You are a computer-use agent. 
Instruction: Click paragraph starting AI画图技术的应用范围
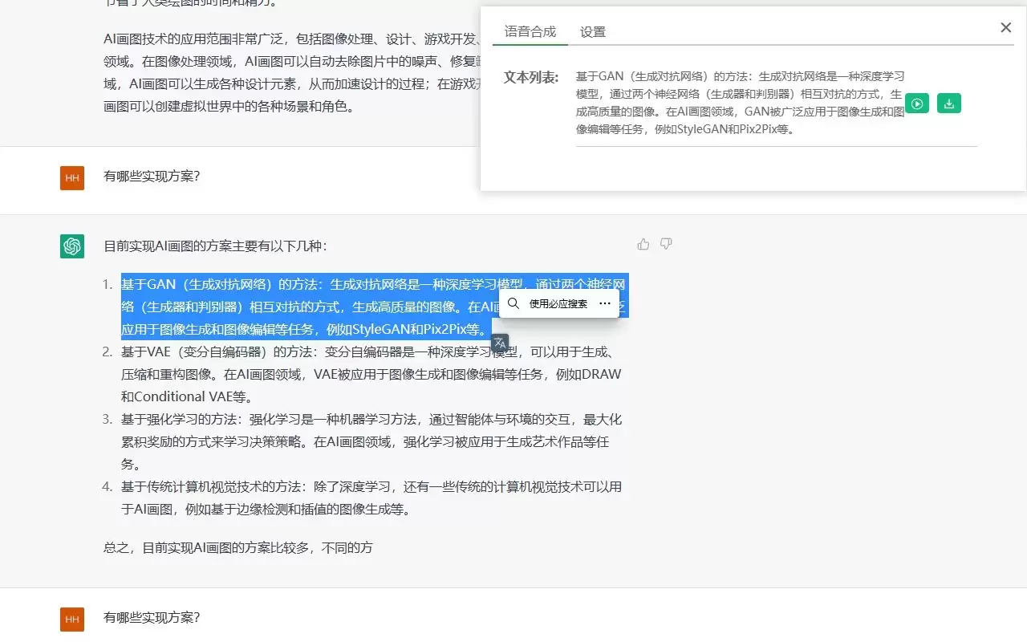tap(291, 71)
